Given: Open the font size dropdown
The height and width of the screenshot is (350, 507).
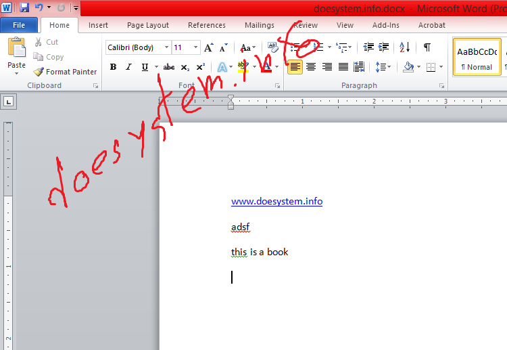Looking at the screenshot, I should click(x=195, y=47).
